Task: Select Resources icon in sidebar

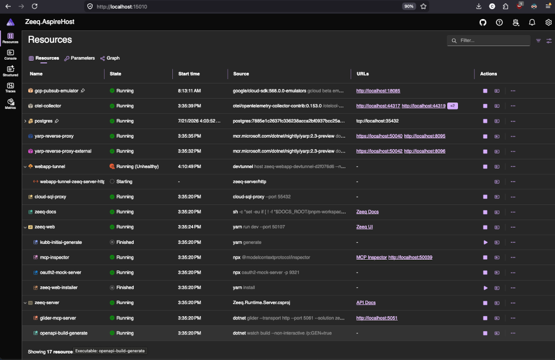Action: tap(10, 38)
